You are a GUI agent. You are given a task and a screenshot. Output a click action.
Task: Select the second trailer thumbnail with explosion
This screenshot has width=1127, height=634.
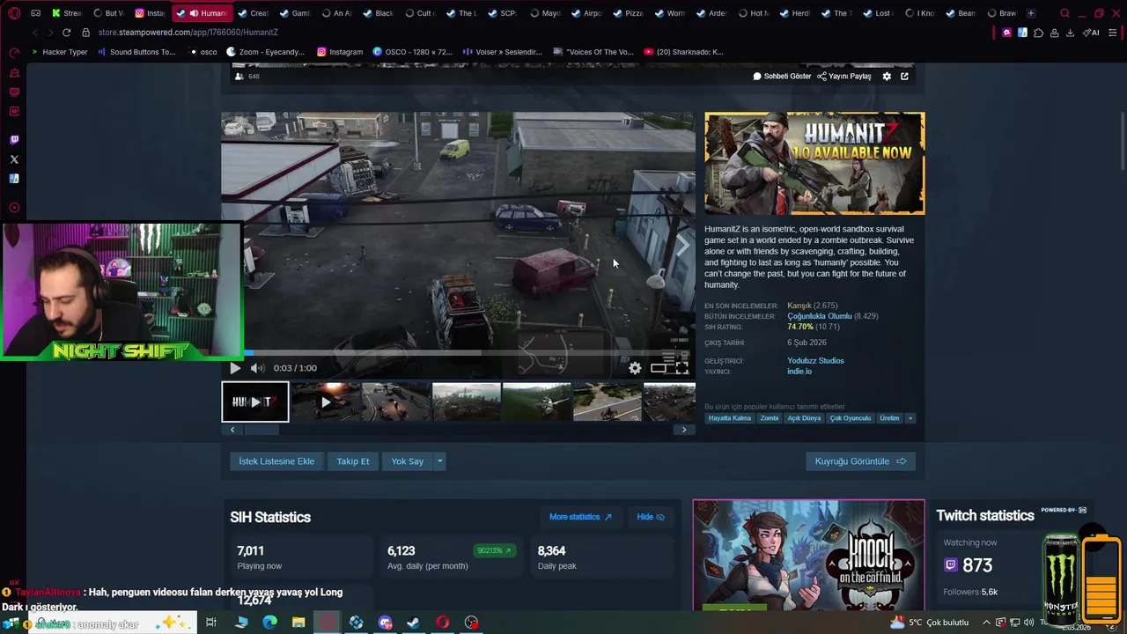point(326,402)
